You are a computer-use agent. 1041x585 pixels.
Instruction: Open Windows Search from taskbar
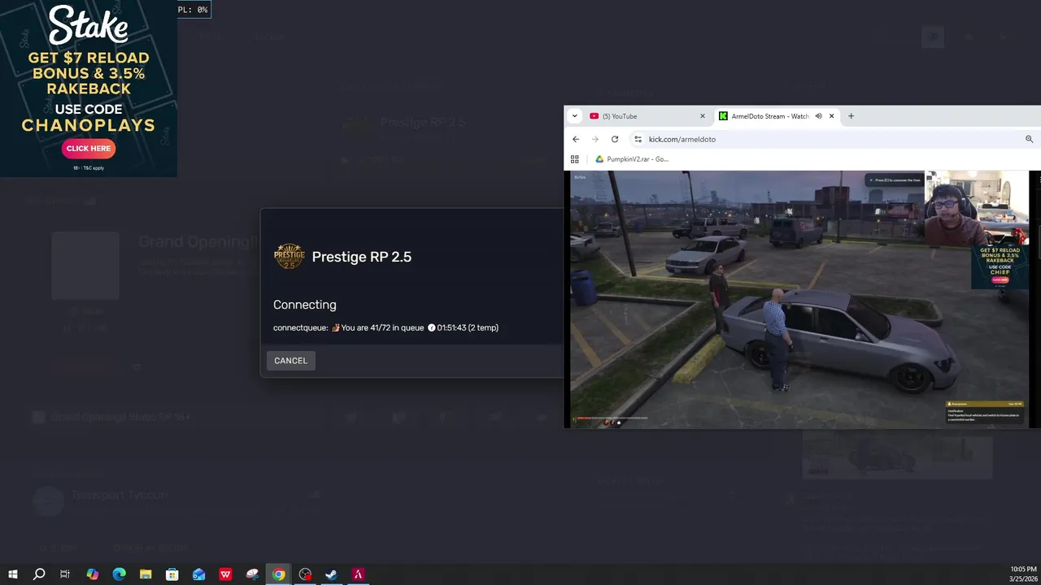(39, 574)
